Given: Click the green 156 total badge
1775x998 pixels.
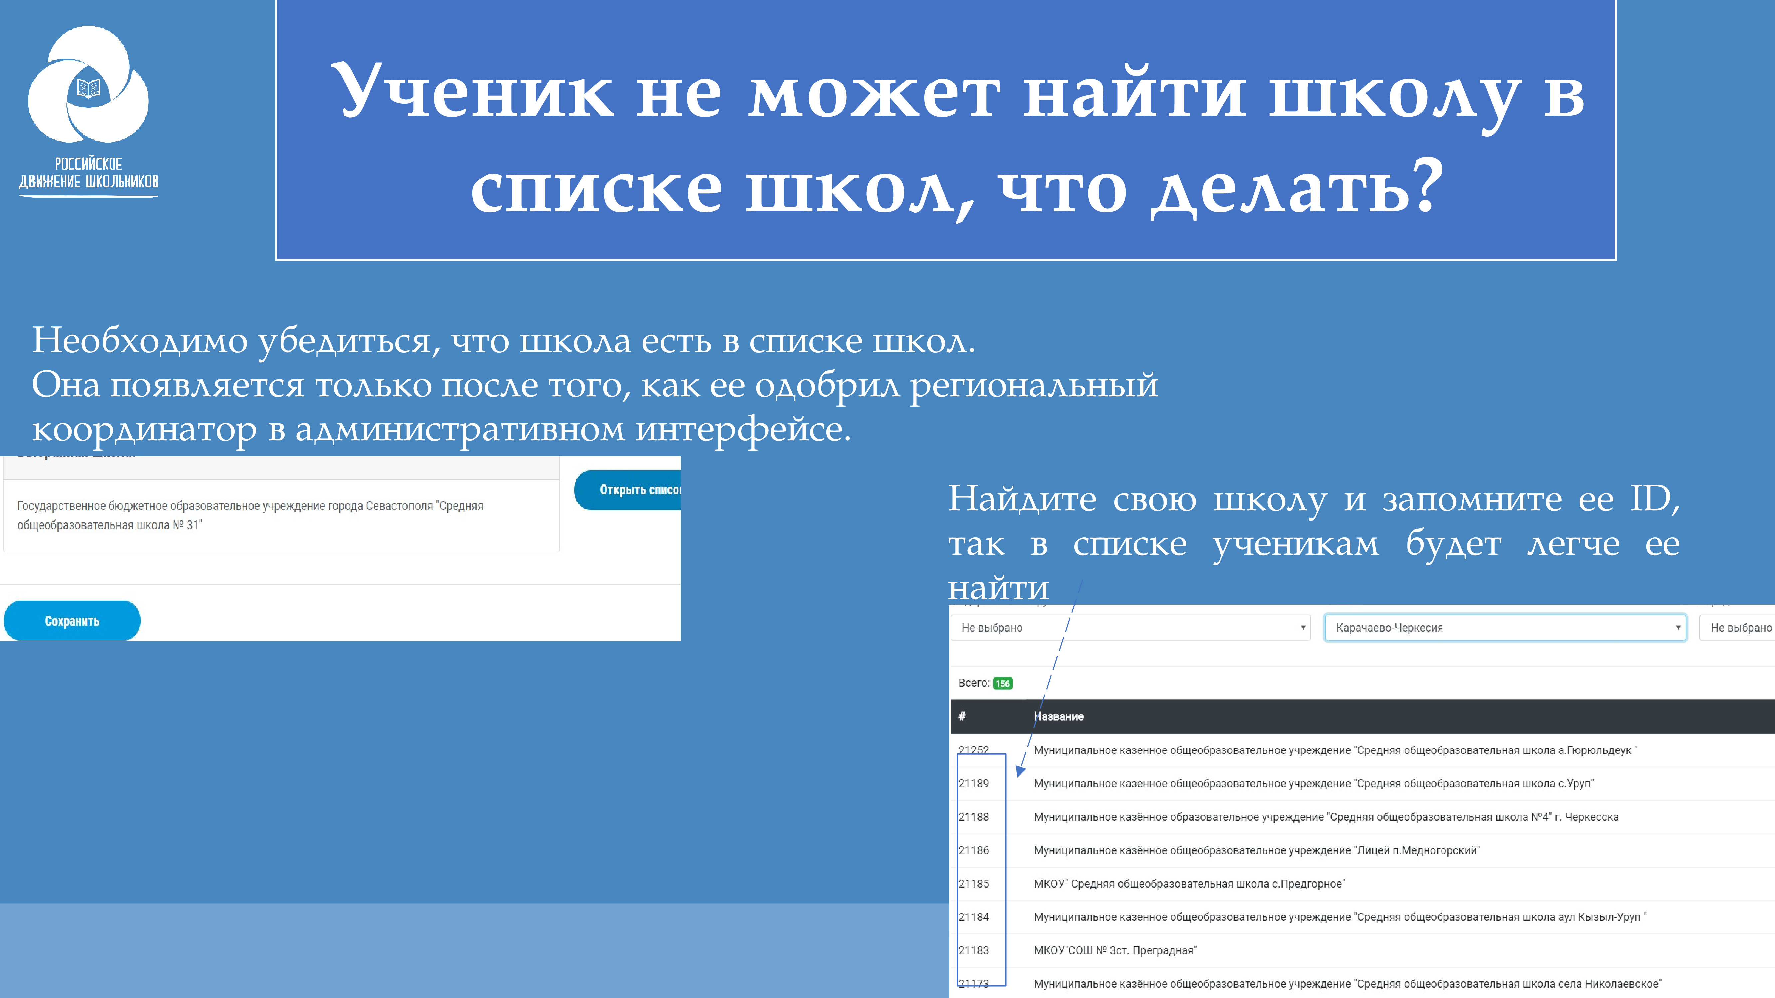Looking at the screenshot, I should (x=1002, y=683).
